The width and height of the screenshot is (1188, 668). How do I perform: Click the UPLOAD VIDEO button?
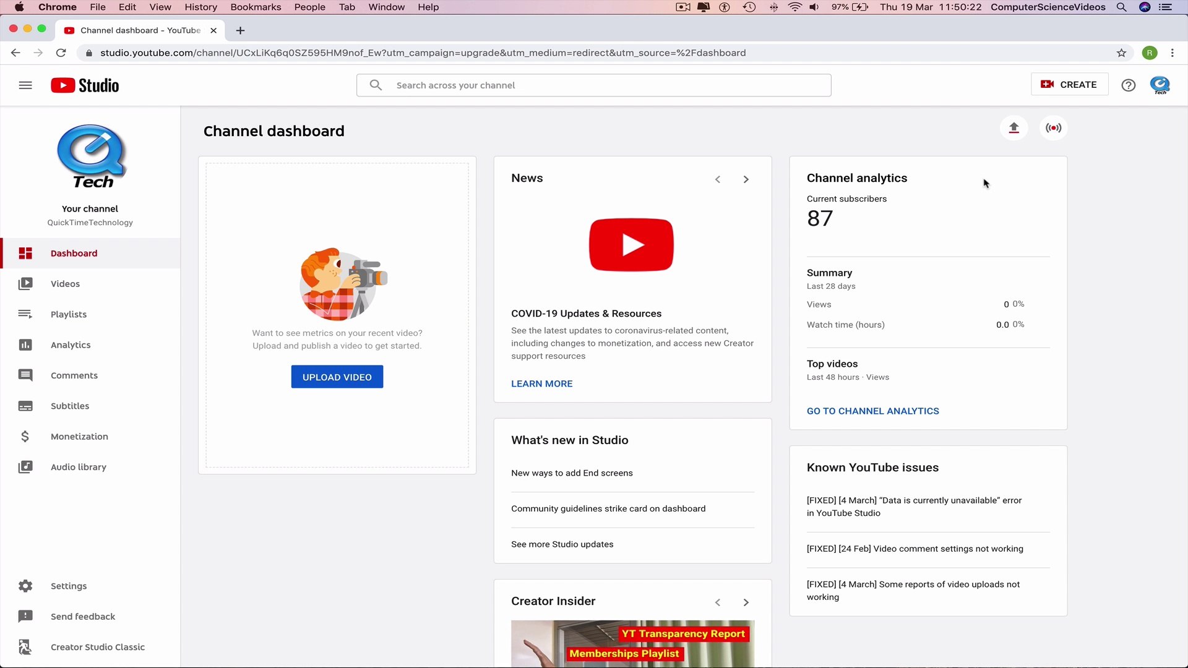point(337,377)
